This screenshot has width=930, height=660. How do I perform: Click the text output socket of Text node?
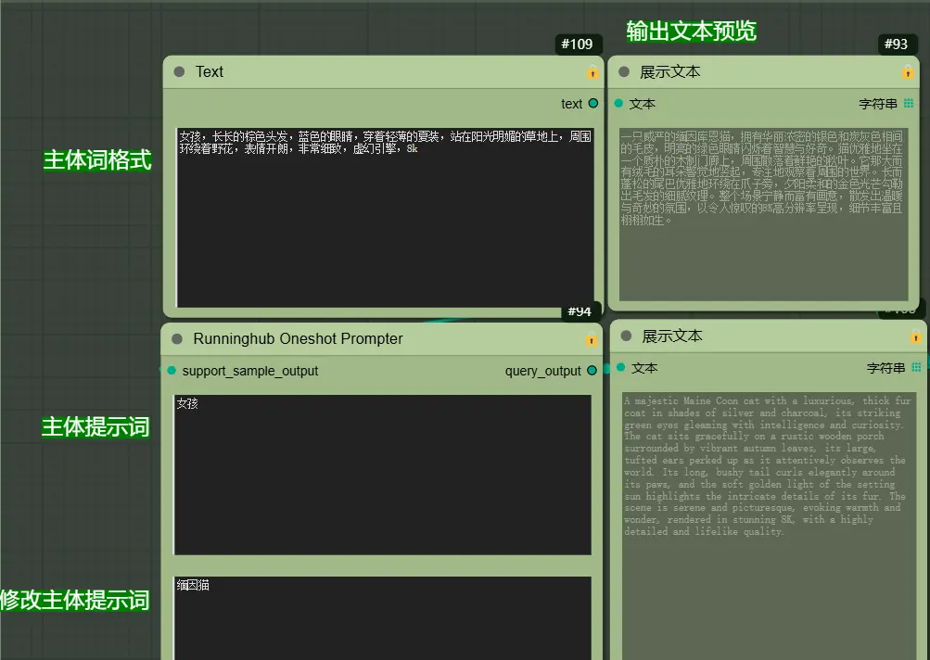tap(593, 103)
